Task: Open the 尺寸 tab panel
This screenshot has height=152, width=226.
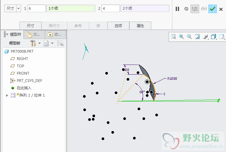Action: click(30, 26)
